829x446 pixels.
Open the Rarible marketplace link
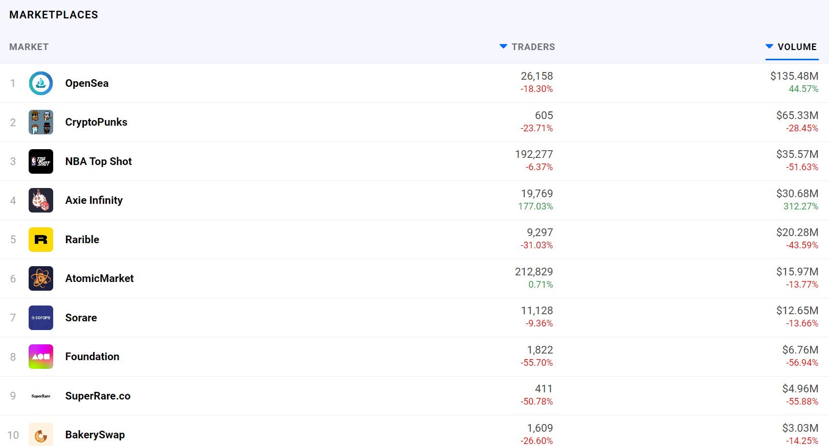tap(82, 240)
